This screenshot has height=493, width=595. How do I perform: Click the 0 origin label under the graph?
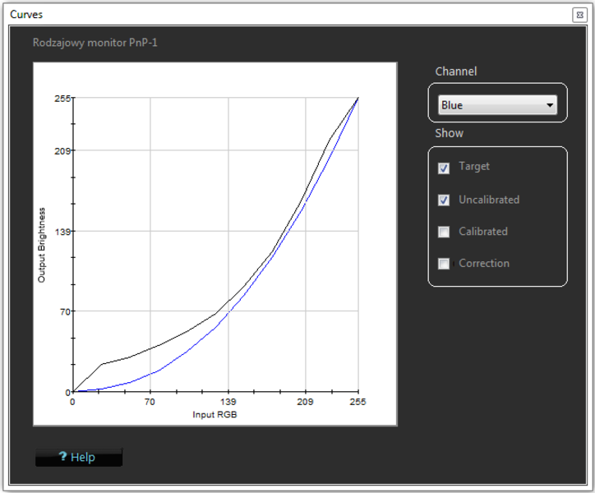(x=72, y=403)
